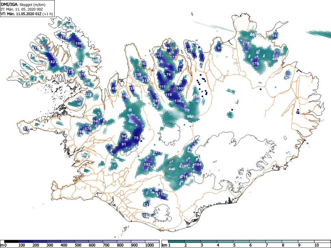This screenshot has width=331, height=248.
Task: Click the 75 visibility value on the map
Action: pyautogui.click(x=136, y=138)
